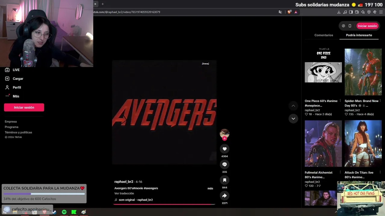Open a new browser tab with plus
The image size is (385, 216).
tap(103, 4)
